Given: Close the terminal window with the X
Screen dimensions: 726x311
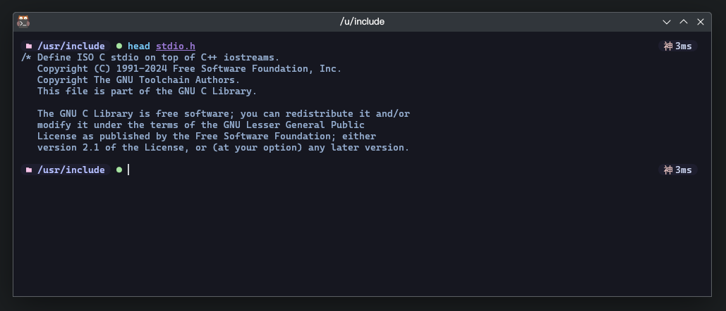Looking at the screenshot, I should (x=701, y=22).
